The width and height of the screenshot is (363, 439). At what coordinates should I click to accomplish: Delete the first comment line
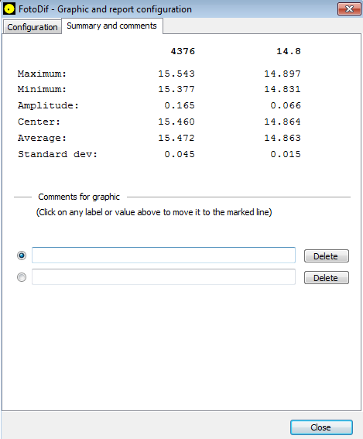(327, 256)
